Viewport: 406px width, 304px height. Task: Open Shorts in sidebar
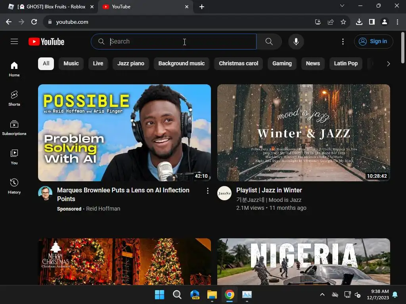point(14,99)
